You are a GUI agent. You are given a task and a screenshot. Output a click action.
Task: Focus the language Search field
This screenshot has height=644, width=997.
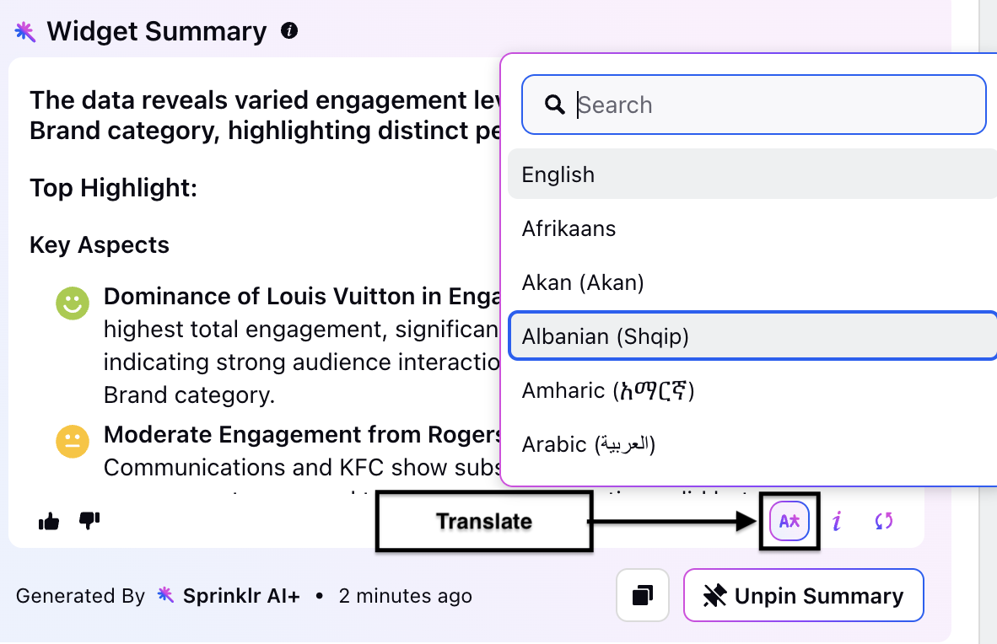tap(754, 105)
